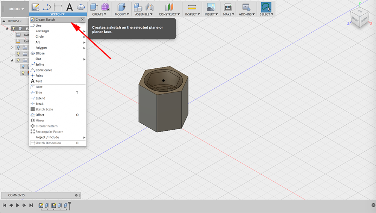This screenshot has width=376, height=213.
Task: Activate the Text tool (large A) icon
Action: coord(70,7)
